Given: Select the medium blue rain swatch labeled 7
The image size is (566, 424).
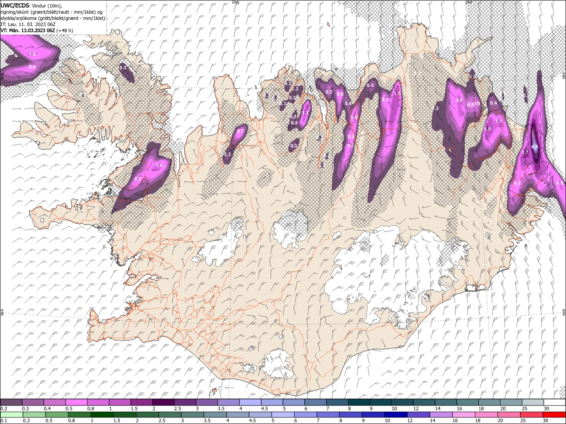Looking at the screenshot, I should 328,415.
